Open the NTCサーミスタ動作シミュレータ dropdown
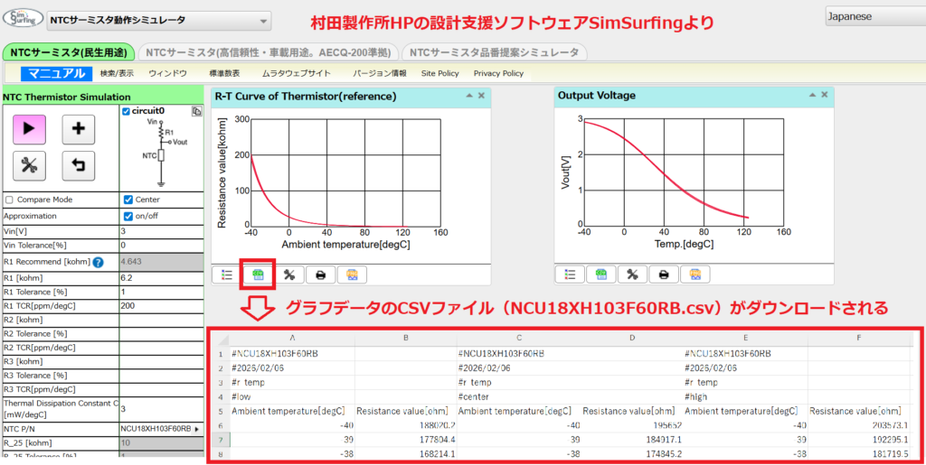The height and width of the screenshot is (465, 926). (x=159, y=20)
